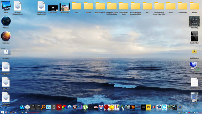202x114 pixels.
Task: Open the File Explorer icon on the taskbar
Action: (22, 112)
